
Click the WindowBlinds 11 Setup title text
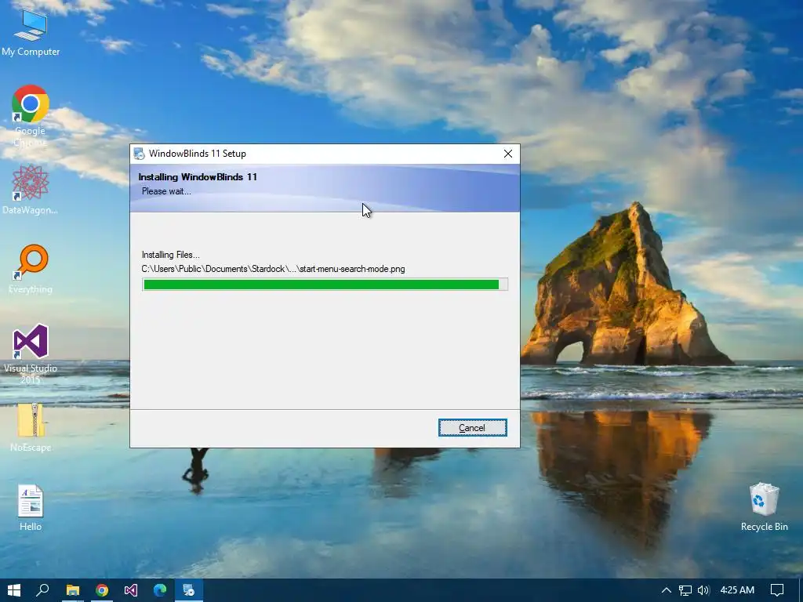click(x=197, y=154)
